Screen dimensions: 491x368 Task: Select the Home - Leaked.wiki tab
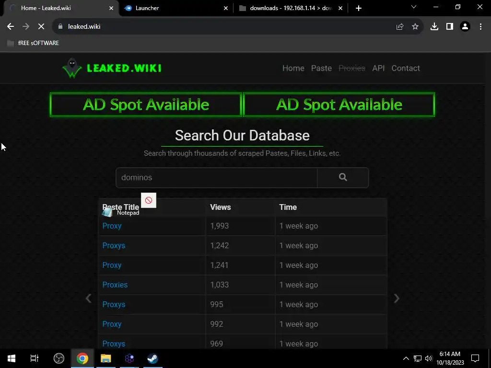point(61,8)
